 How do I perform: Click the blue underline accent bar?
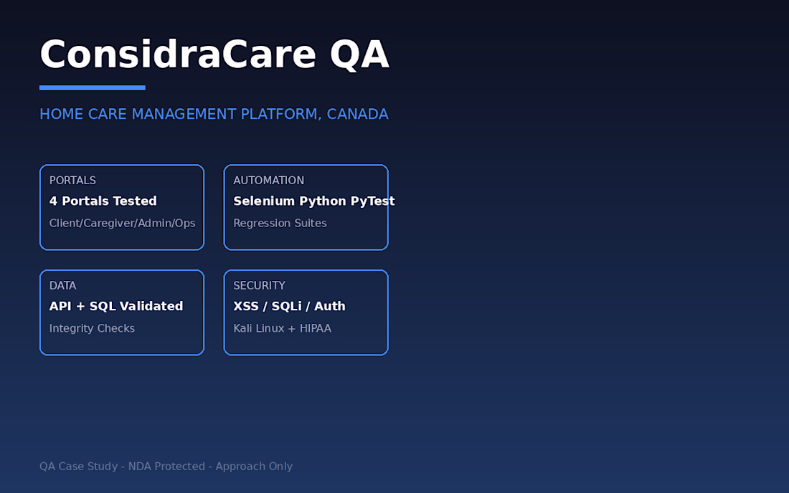coord(93,88)
